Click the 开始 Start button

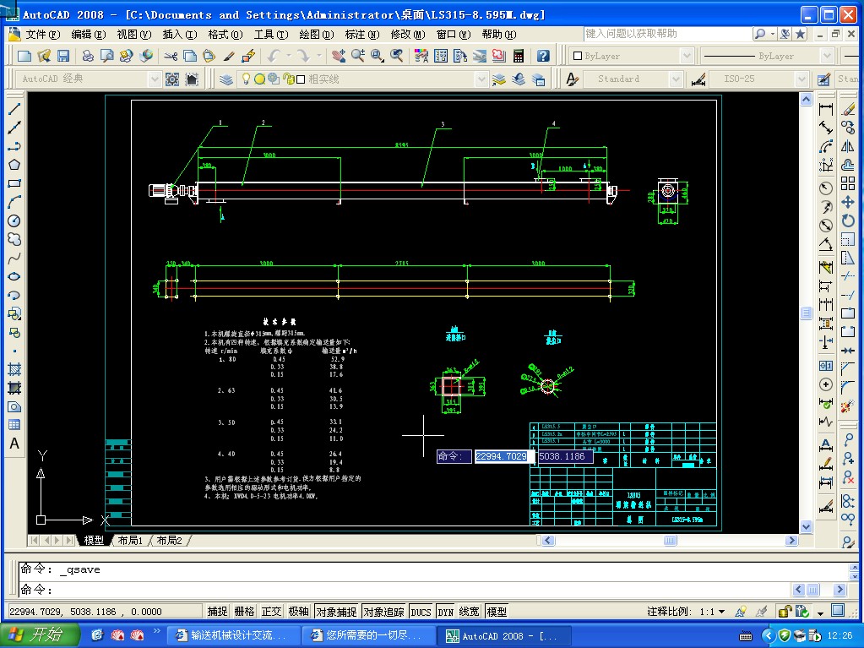pyautogui.click(x=39, y=634)
